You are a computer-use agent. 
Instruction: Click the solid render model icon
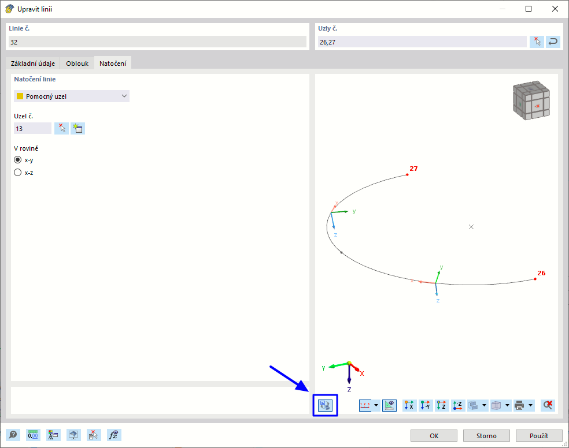(x=474, y=405)
